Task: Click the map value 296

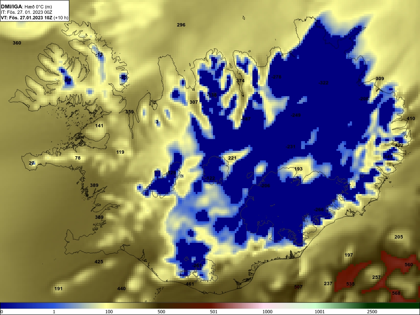Action: [181, 25]
